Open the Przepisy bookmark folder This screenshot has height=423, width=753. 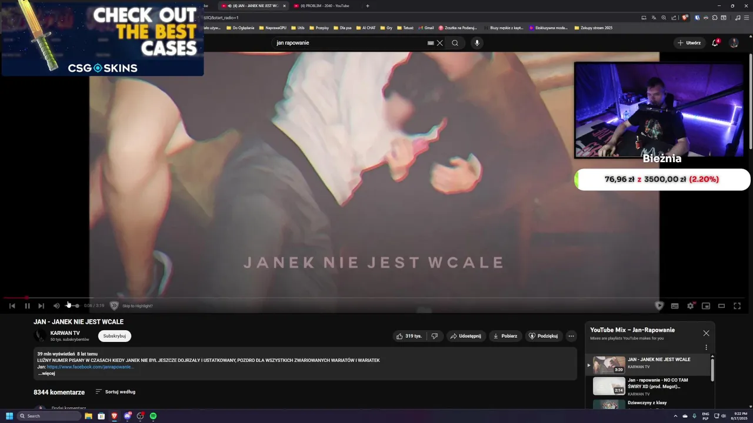pyautogui.click(x=319, y=28)
